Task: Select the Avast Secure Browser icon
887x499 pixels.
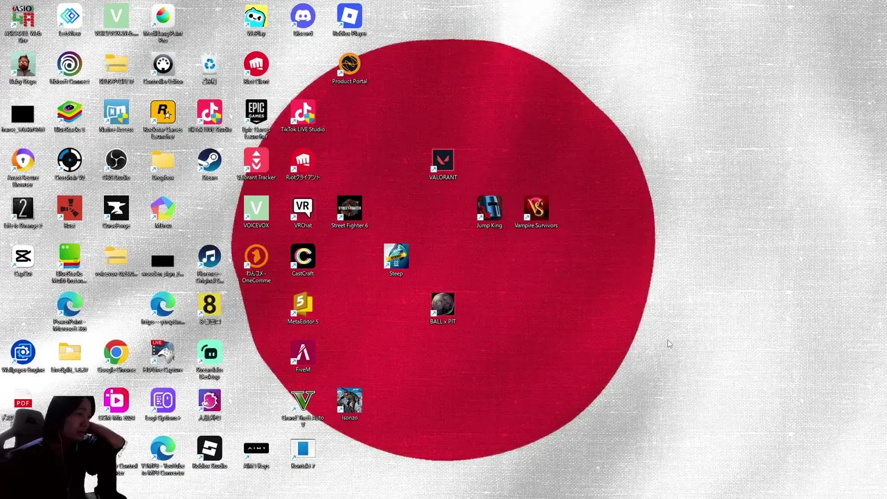Action: [x=23, y=161]
